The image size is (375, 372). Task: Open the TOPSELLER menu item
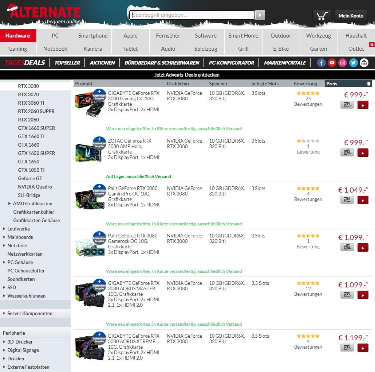[x=67, y=63]
